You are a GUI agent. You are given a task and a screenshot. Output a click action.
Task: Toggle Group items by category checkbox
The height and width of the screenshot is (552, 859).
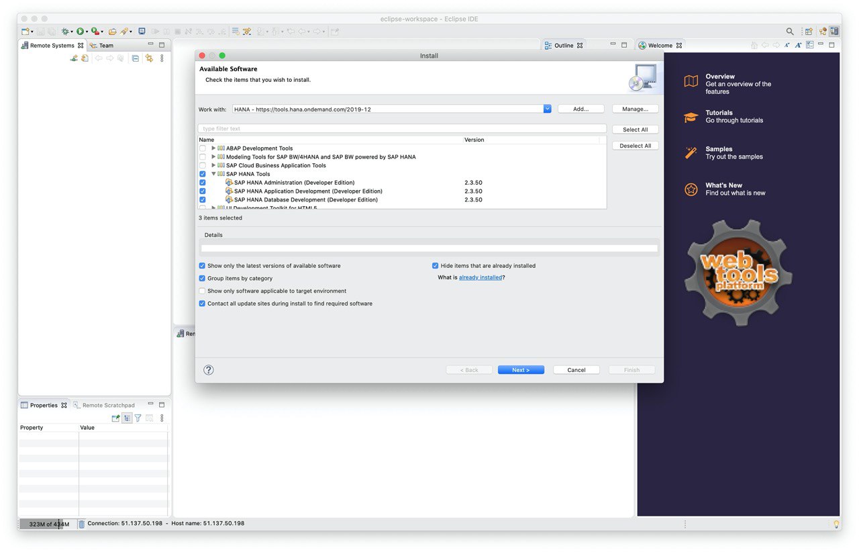click(x=202, y=278)
